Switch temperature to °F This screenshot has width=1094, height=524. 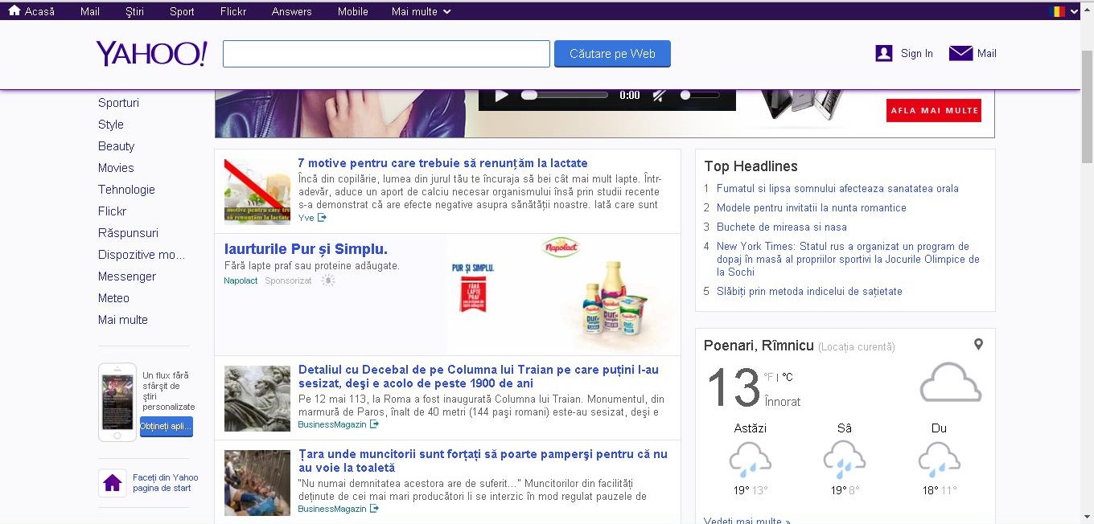pos(768,377)
